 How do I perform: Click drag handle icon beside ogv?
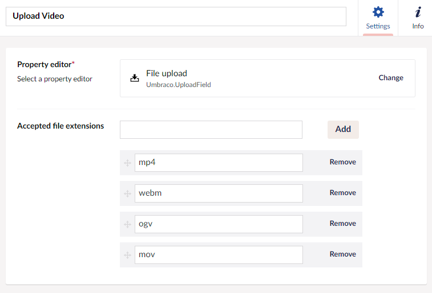tap(127, 225)
